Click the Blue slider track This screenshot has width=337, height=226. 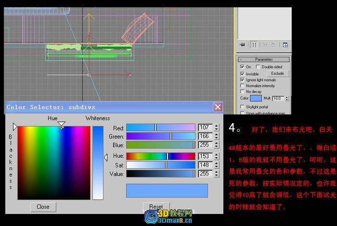pyautogui.click(x=160, y=145)
